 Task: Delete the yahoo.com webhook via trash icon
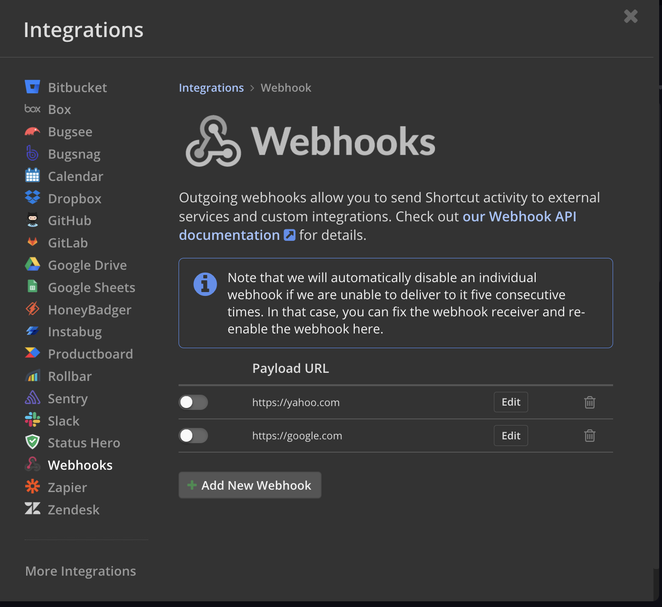(590, 402)
